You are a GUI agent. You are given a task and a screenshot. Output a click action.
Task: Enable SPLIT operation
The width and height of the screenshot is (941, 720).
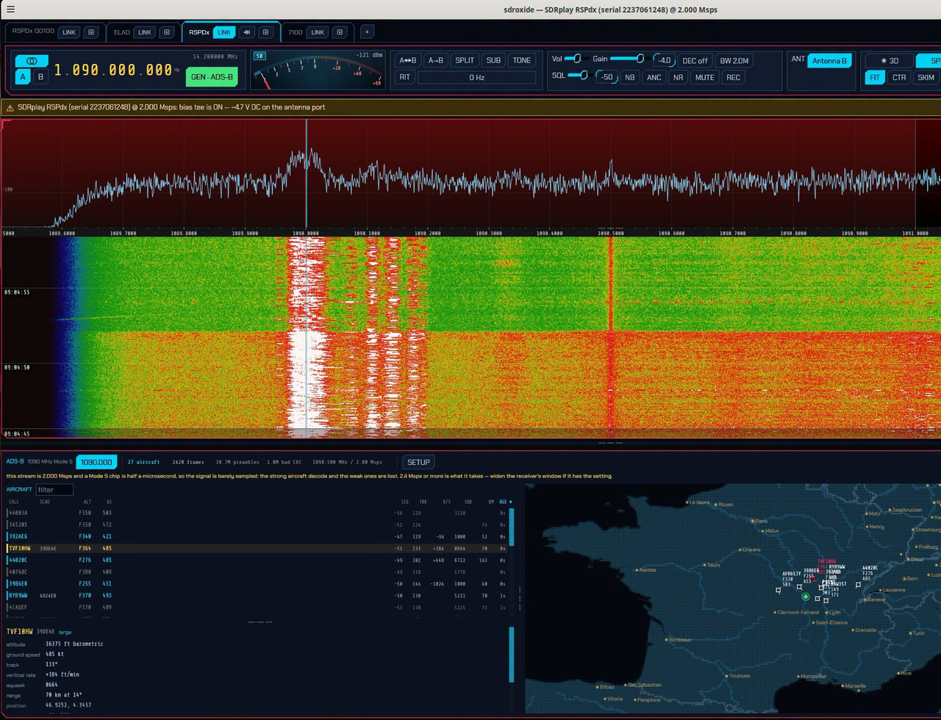point(465,60)
